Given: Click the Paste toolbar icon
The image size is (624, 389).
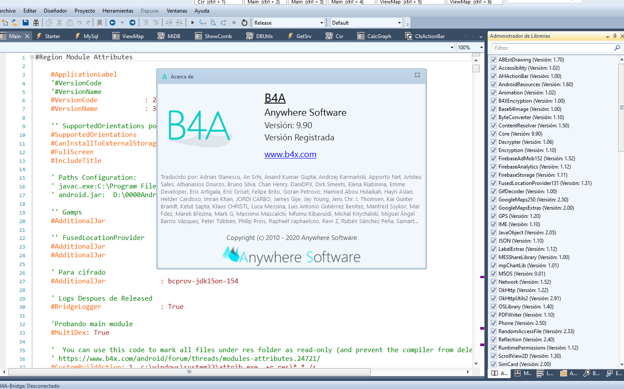Looking at the screenshot, I should [69, 23].
